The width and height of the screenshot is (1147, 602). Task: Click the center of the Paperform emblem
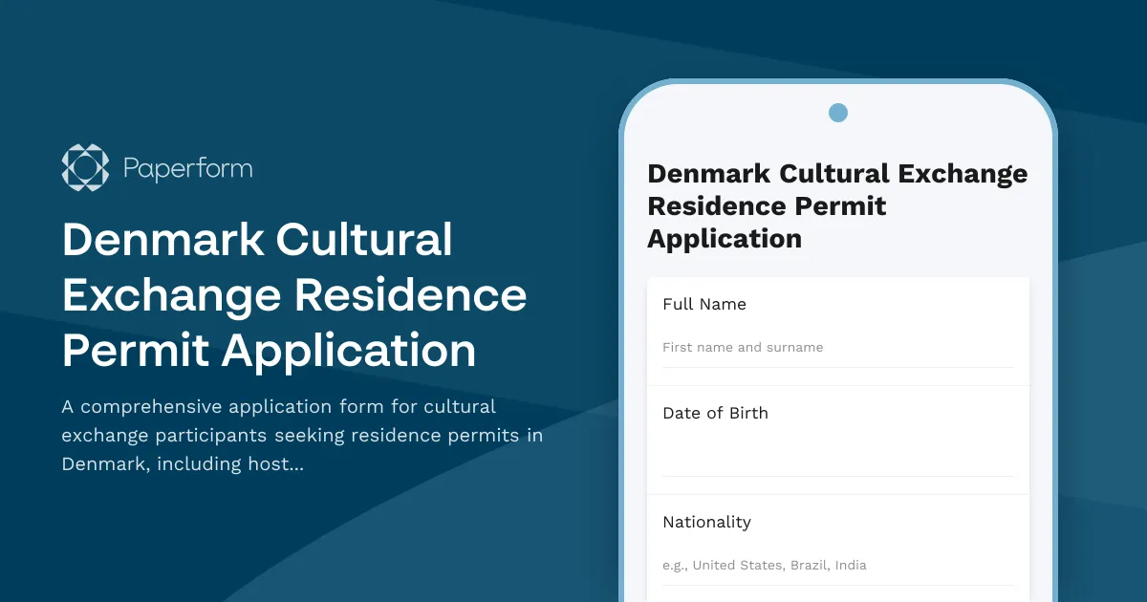[x=84, y=166]
